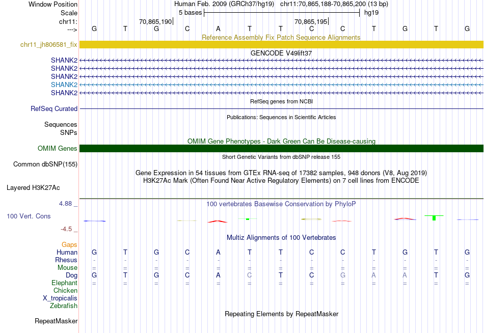This screenshot has width=484, height=333.
Task: Click the SNPs track label
Action: pyautogui.click(x=69, y=132)
